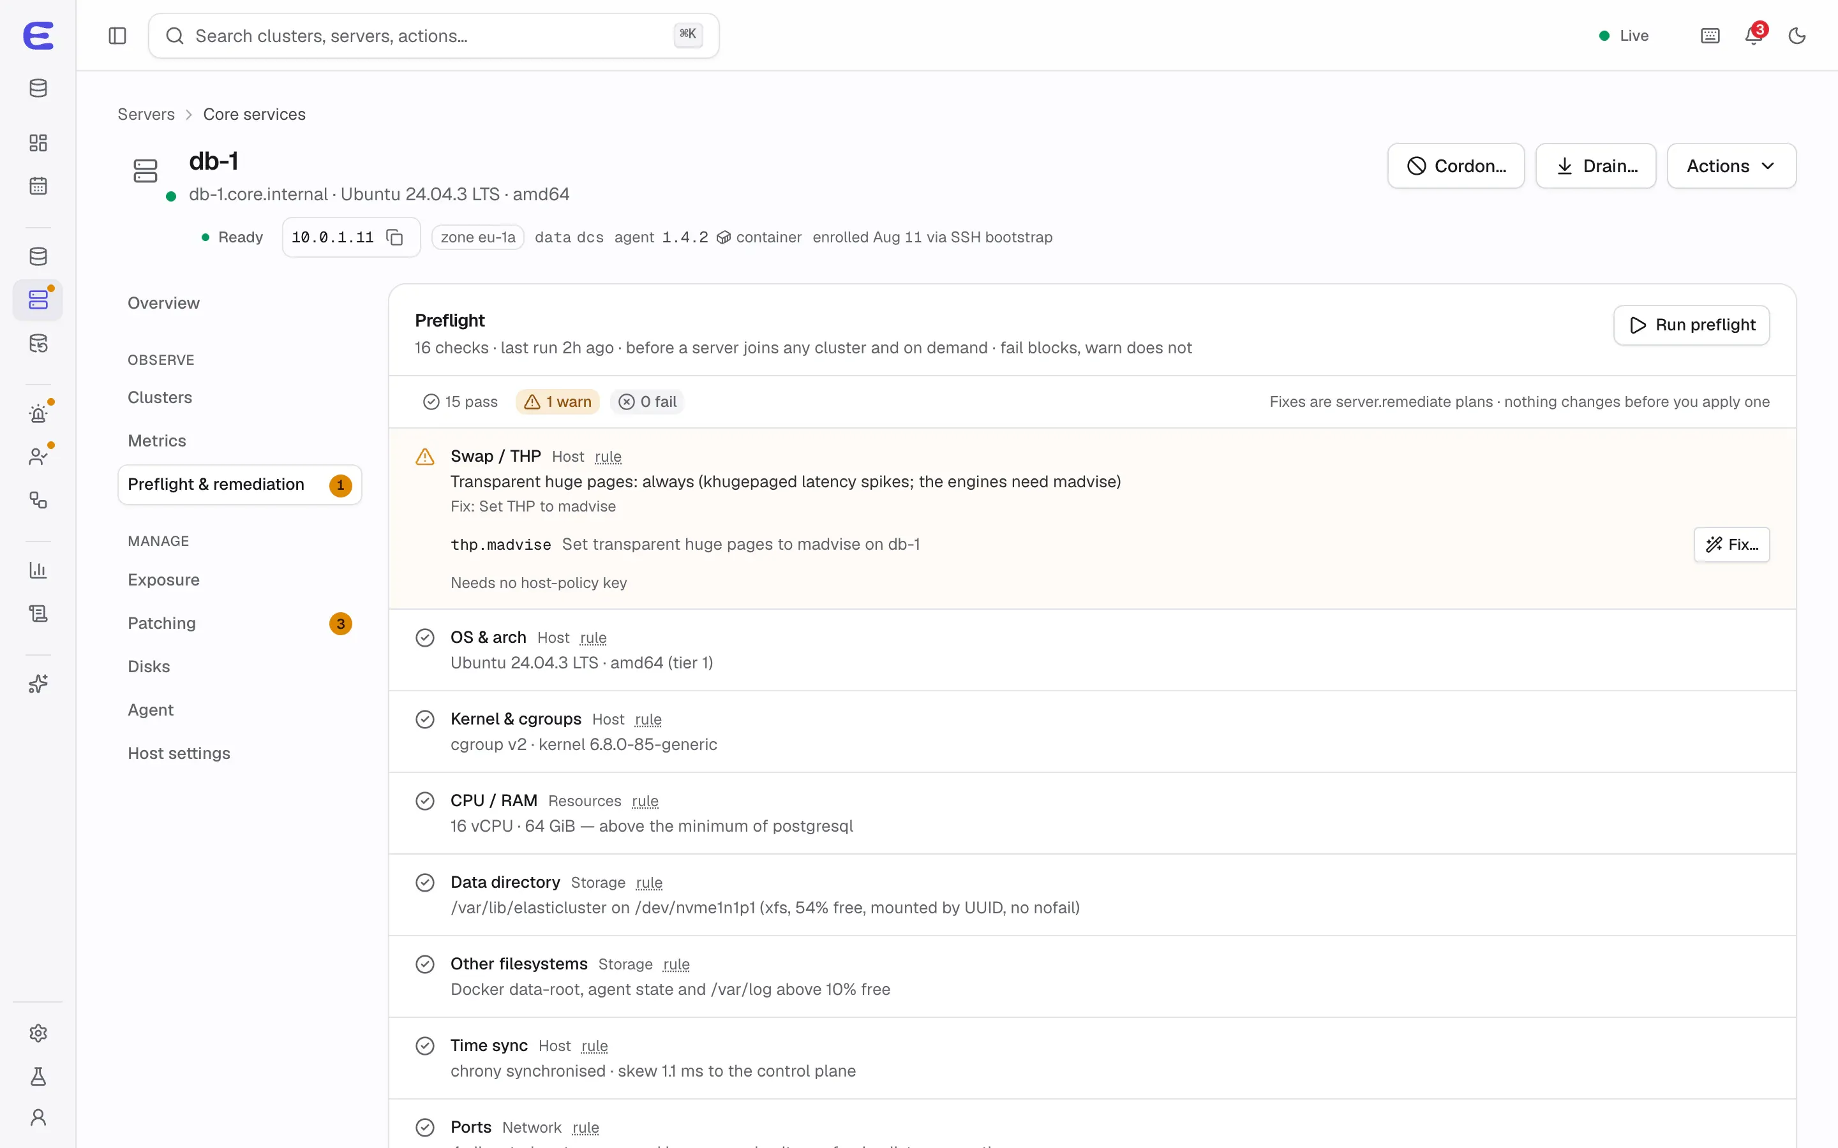Open rule link for CPU / RAM
This screenshot has width=1838, height=1148.
tap(645, 801)
